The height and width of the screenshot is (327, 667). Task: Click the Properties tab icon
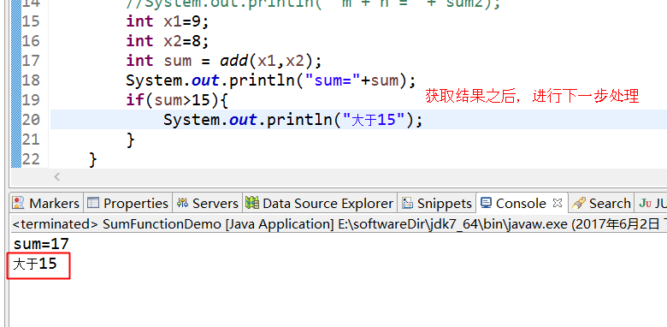[92, 203]
